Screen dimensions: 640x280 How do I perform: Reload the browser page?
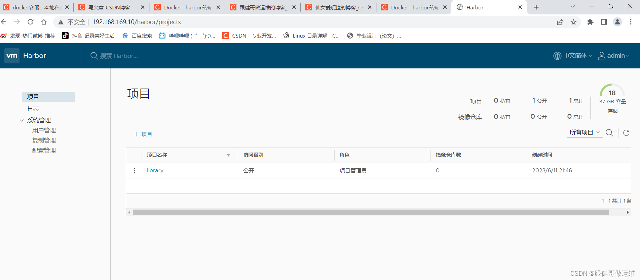point(31,22)
